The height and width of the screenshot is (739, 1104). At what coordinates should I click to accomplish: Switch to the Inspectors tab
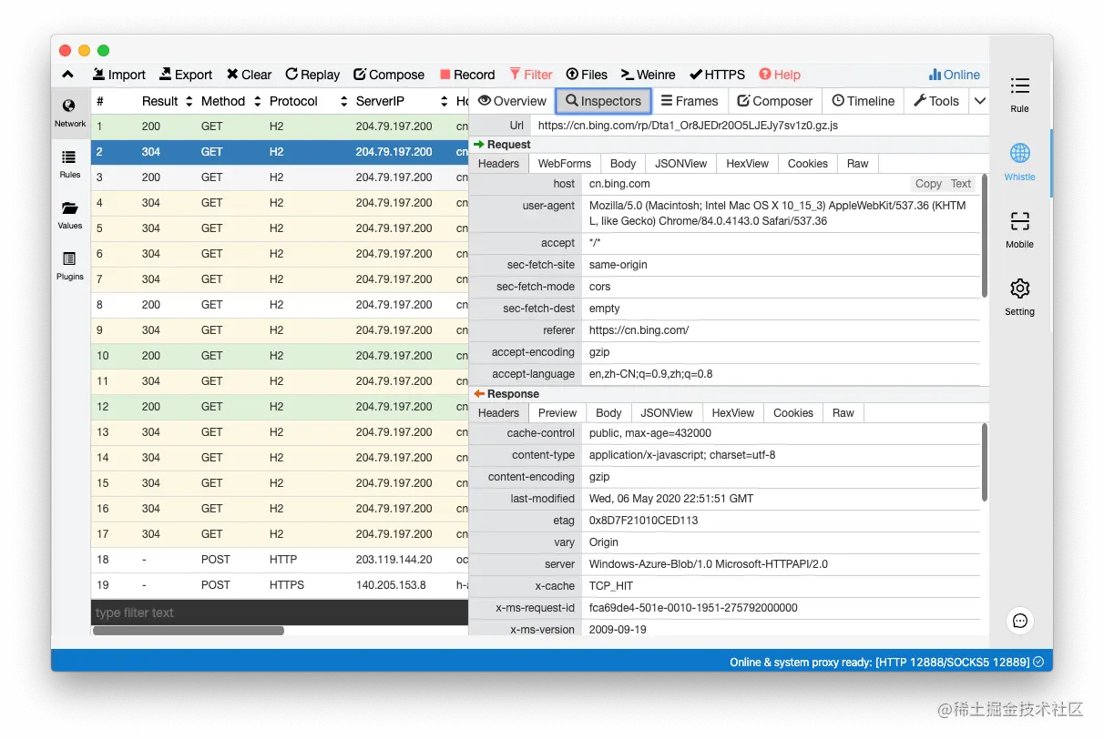point(603,101)
